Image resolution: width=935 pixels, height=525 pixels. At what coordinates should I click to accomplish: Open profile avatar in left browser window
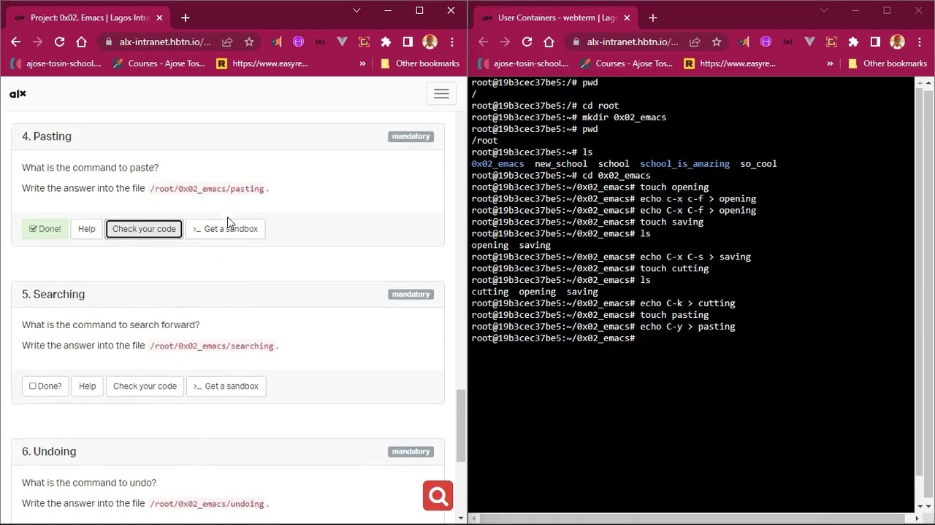430,42
